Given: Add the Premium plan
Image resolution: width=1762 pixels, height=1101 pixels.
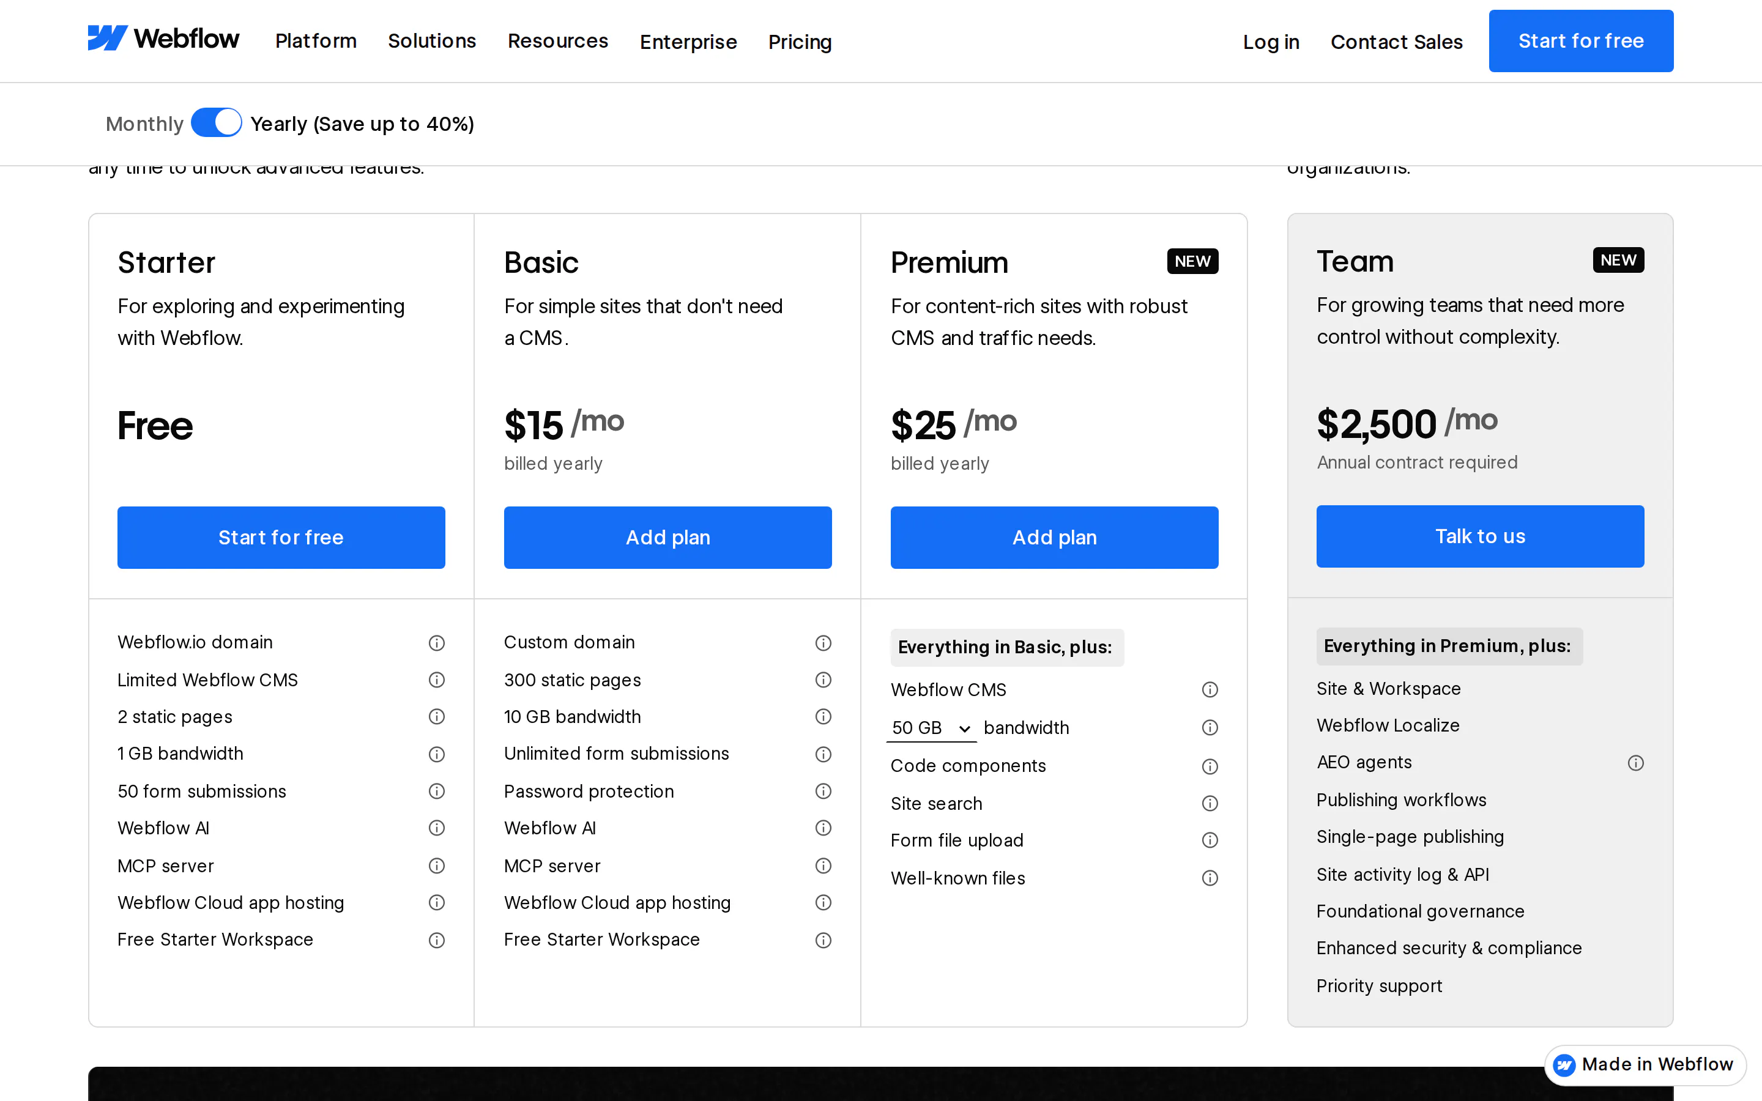Looking at the screenshot, I should 1054,538.
